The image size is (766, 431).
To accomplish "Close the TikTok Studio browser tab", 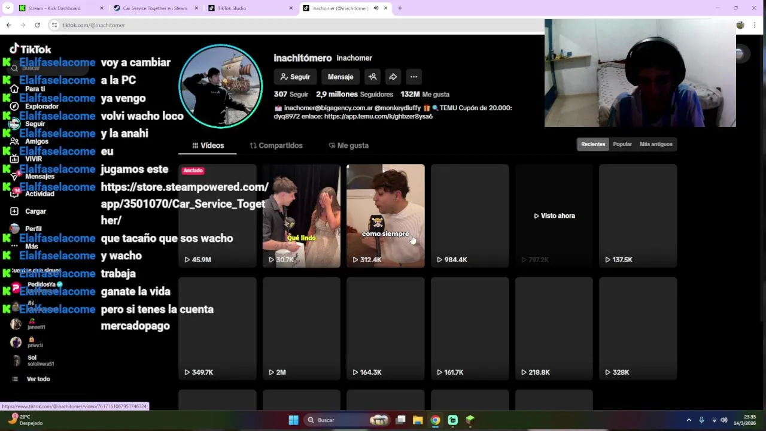I will pyautogui.click(x=291, y=8).
